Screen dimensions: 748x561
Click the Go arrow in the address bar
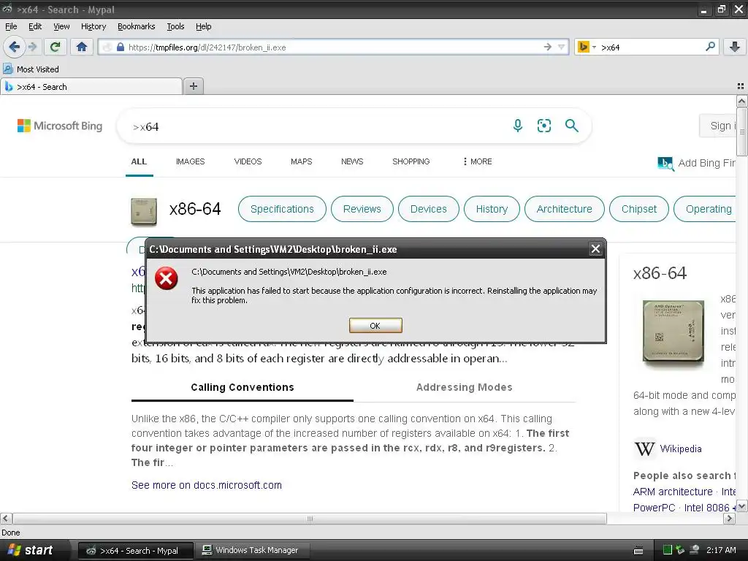click(x=547, y=47)
